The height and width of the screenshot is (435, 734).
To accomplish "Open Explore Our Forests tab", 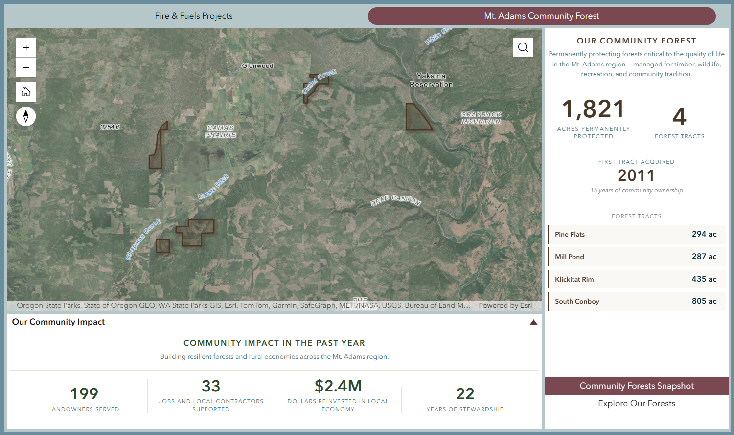I will (637, 403).
